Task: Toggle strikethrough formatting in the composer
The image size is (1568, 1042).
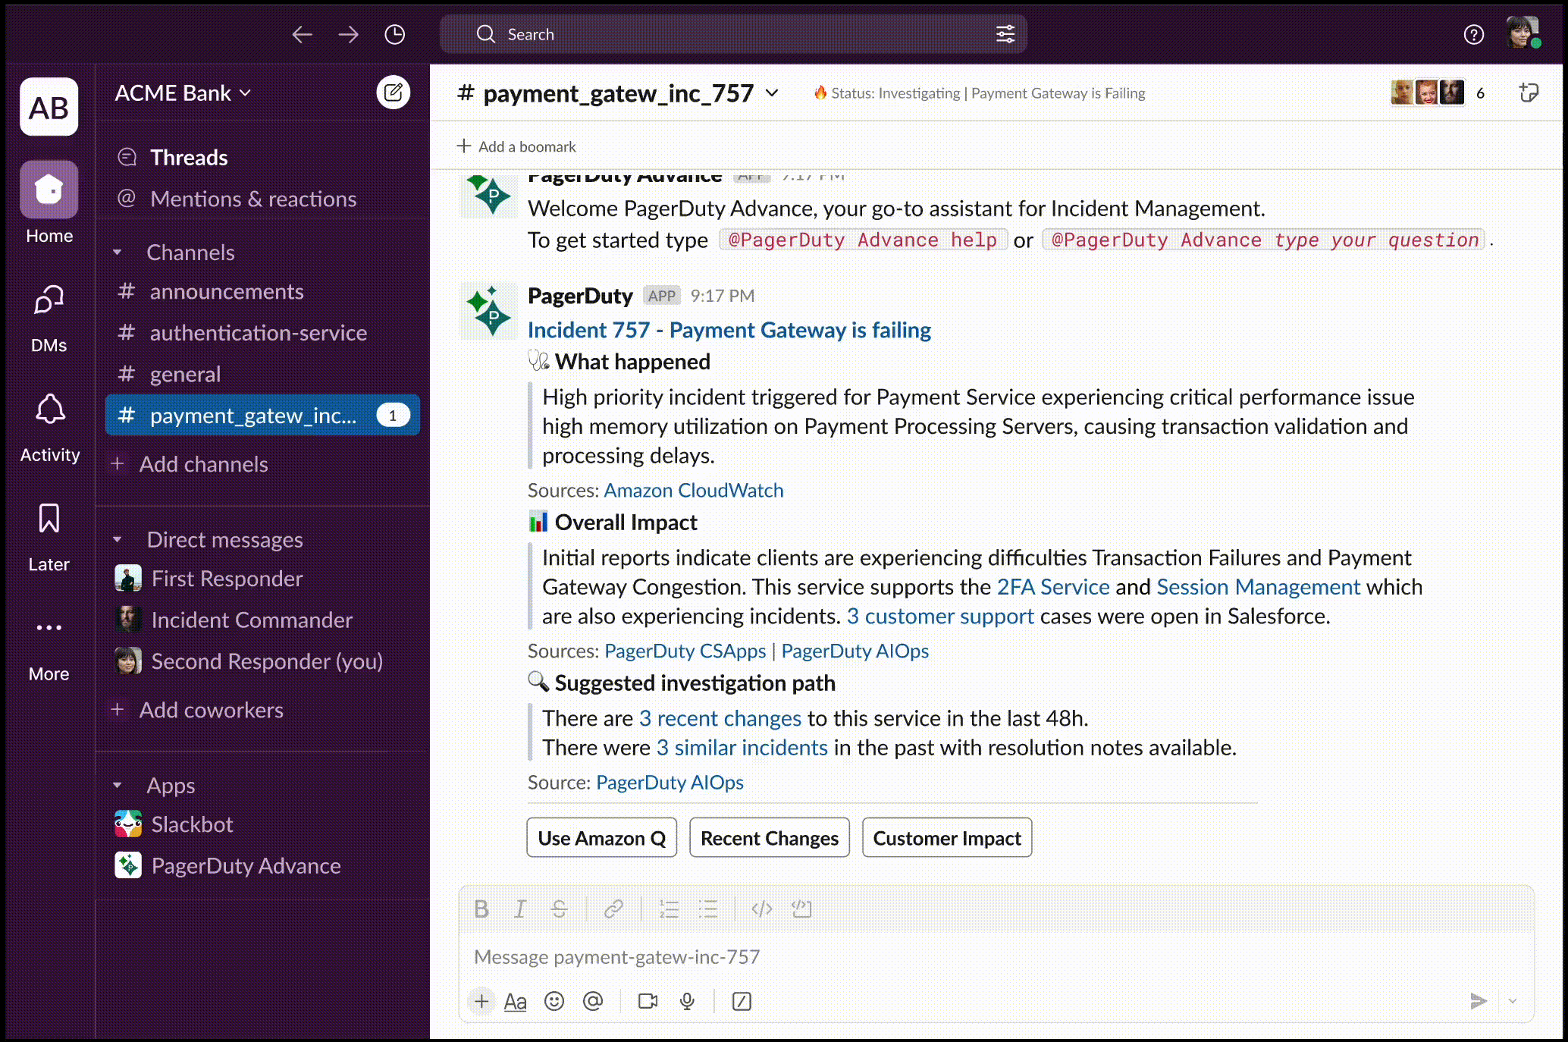Action: point(559,909)
